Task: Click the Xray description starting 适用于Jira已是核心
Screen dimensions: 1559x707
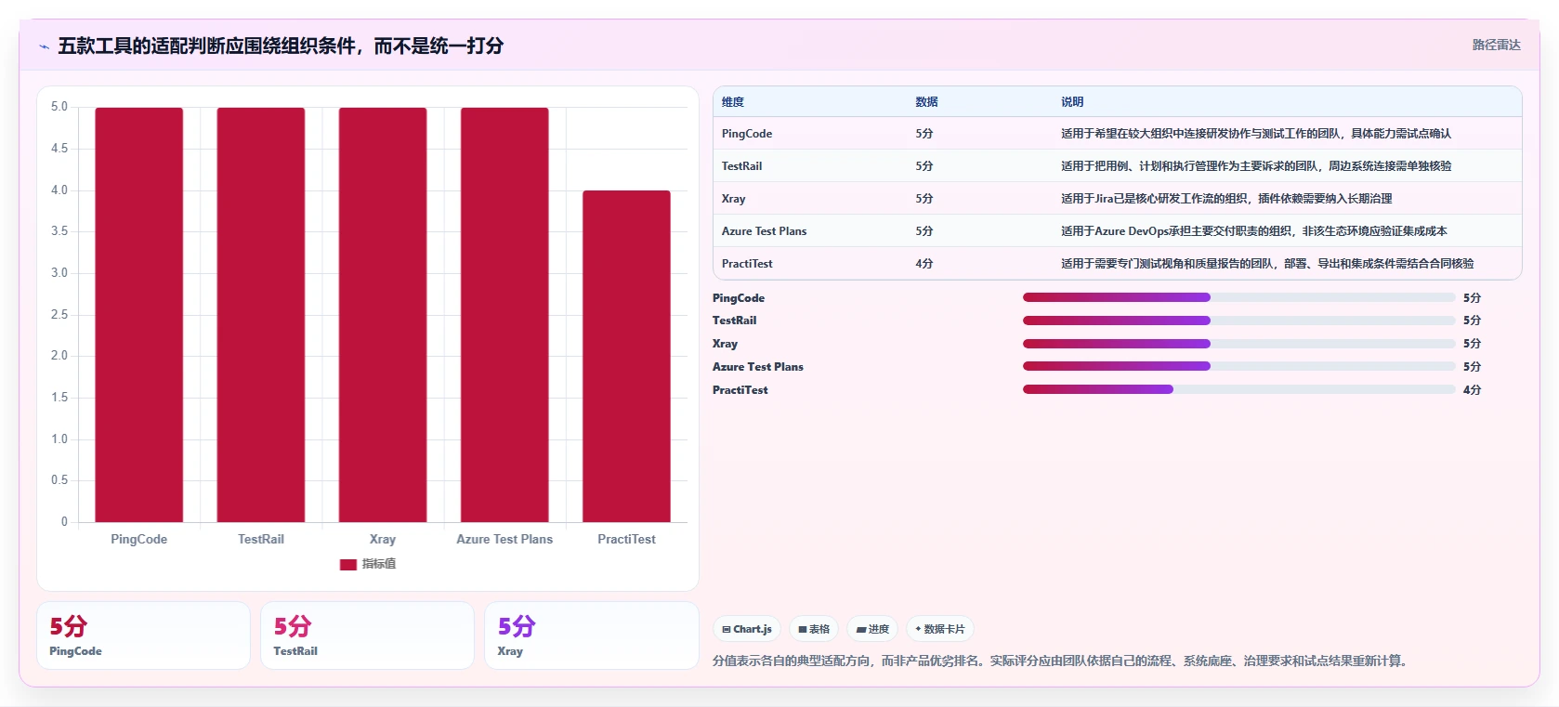Action: pyautogui.click(x=1226, y=199)
